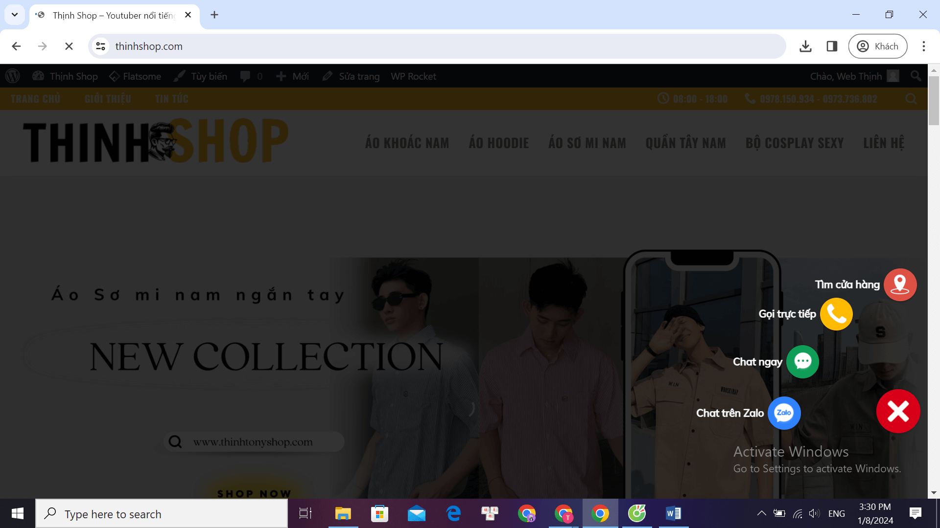Go to TRANG CHỦ in top bar

(x=36, y=99)
